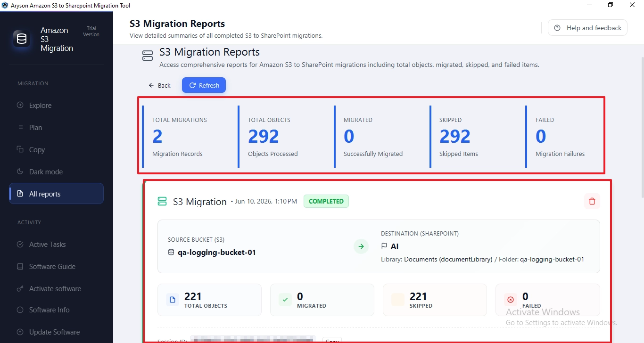Click the 0 Migration Failures value

541,137
